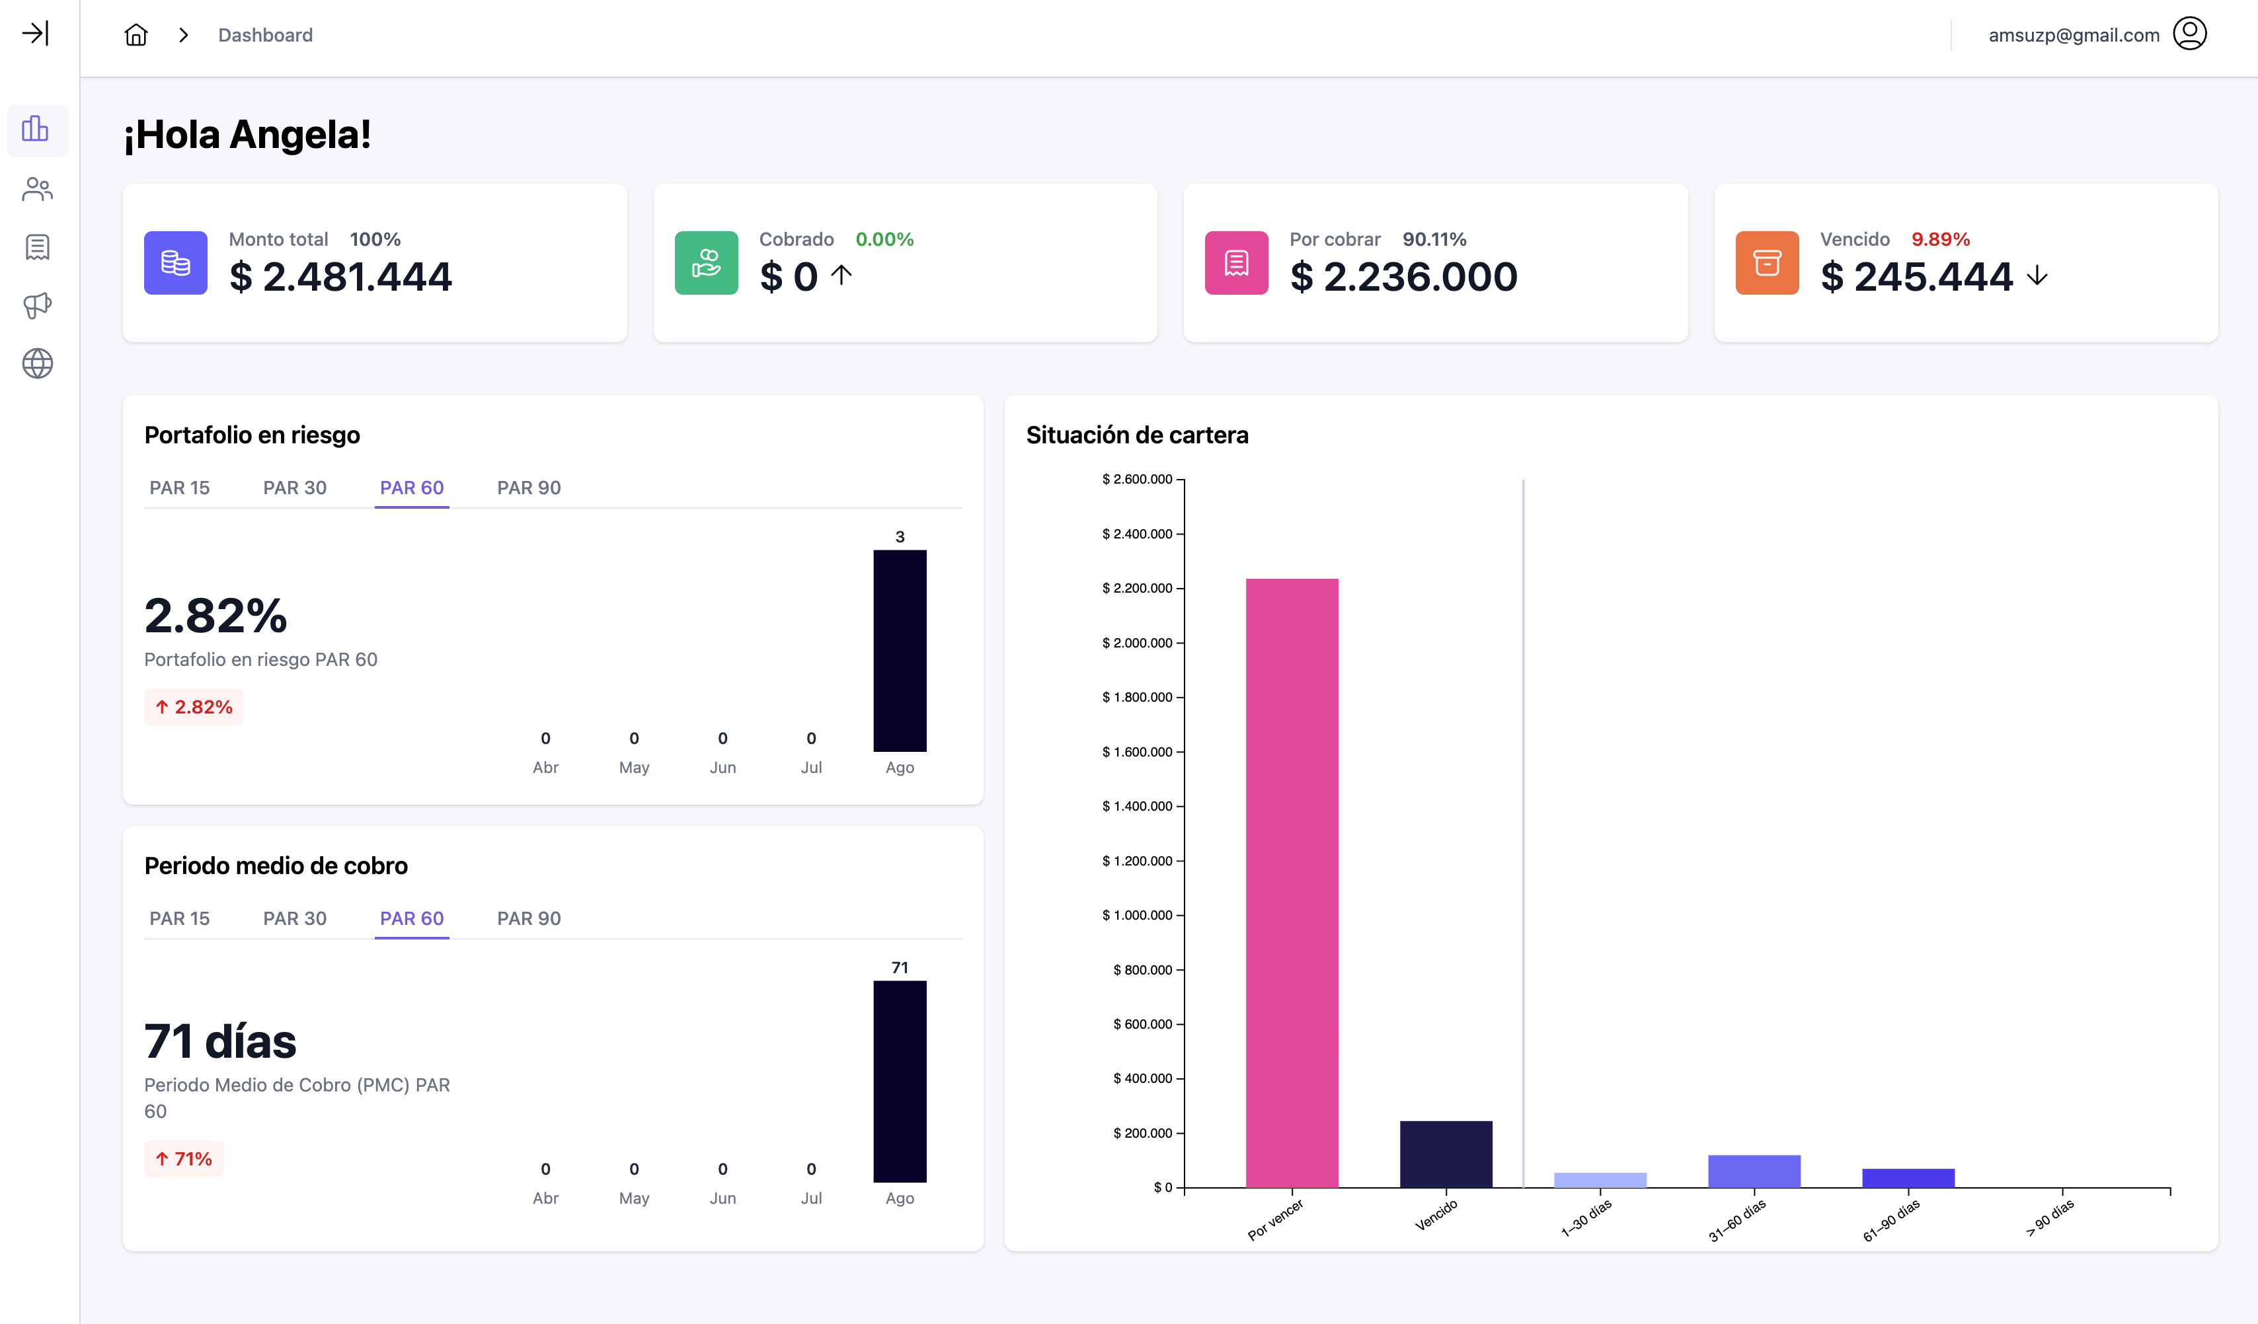
Task: Switch to PAR 90 in Periodo medio de cobro
Action: click(529, 919)
